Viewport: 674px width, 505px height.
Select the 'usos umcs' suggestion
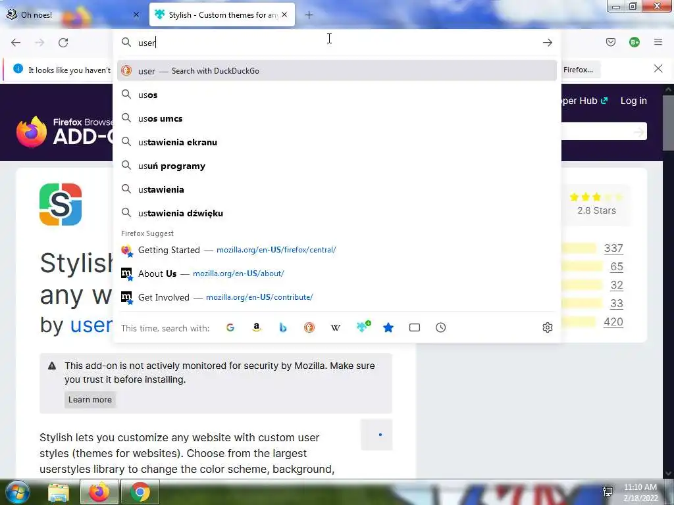(337, 118)
